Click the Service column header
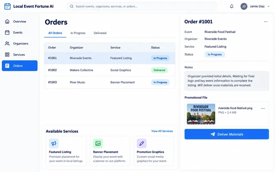The image size is (275, 172). [115, 47]
